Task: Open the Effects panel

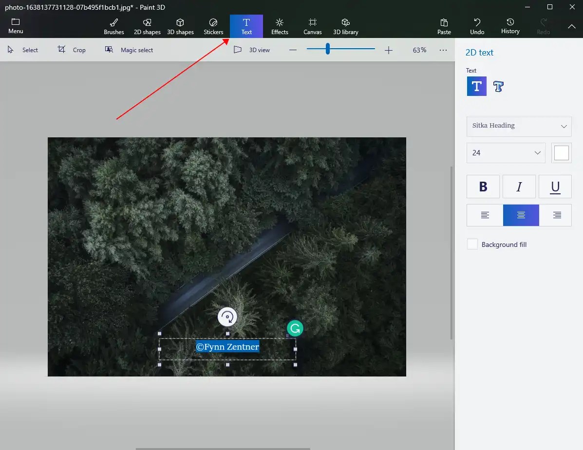Action: coord(279,26)
